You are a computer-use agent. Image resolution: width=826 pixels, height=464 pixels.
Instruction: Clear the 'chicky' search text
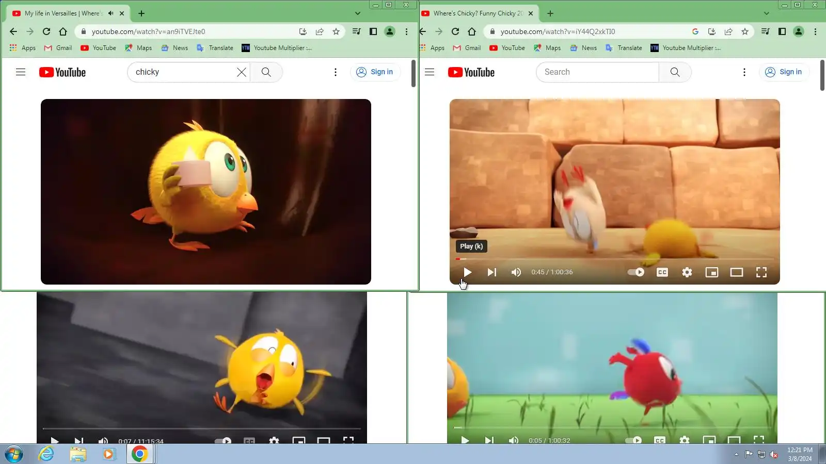pos(242,72)
